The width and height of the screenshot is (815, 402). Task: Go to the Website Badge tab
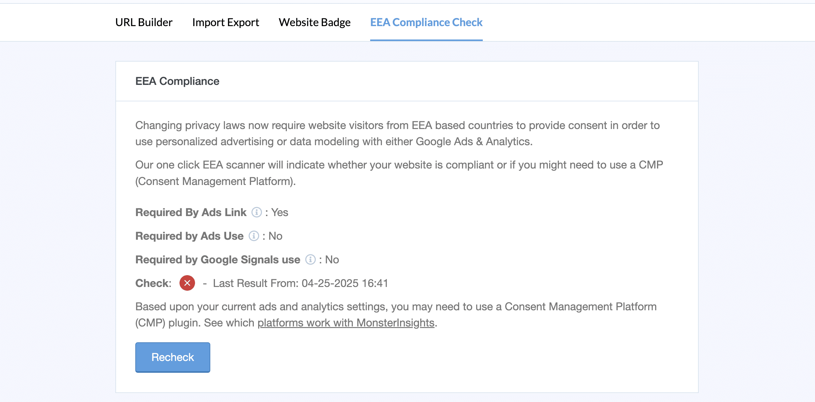coord(314,22)
